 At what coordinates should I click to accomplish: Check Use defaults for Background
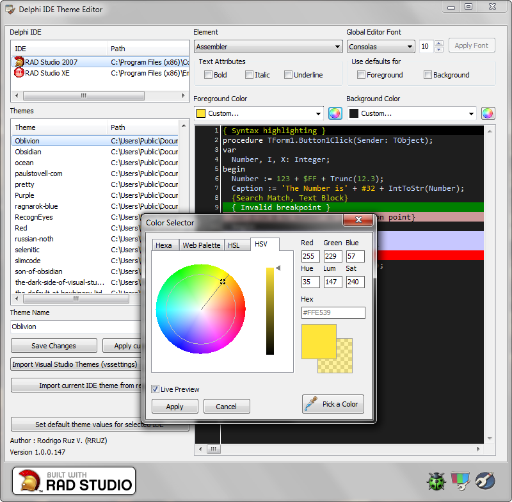coord(428,75)
